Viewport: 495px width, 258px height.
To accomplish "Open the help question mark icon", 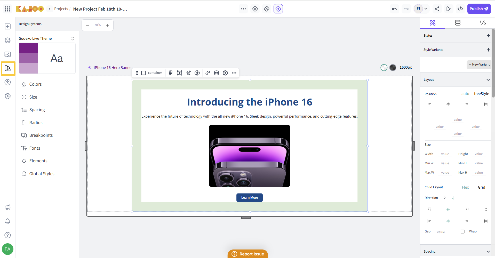I will [x=8, y=235].
